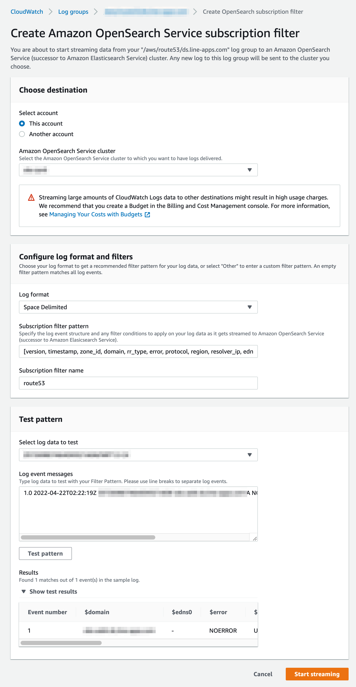Click the breadcrumb chevron after CloudWatch
This screenshot has width=356, height=687.
tap(50, 12)
